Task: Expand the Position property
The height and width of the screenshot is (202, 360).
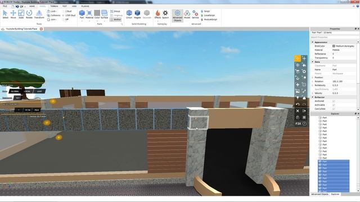Action: (x=313, y=77)
